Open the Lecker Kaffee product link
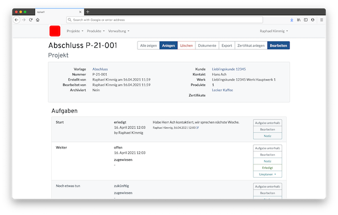 [x=223, y=90]
